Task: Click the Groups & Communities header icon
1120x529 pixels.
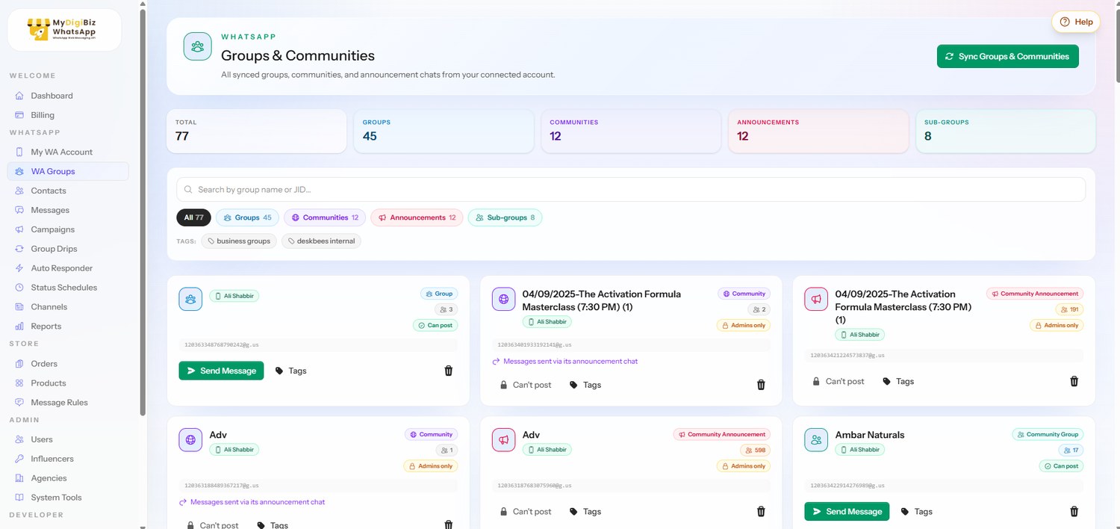Action: click(x=198, y=46)
